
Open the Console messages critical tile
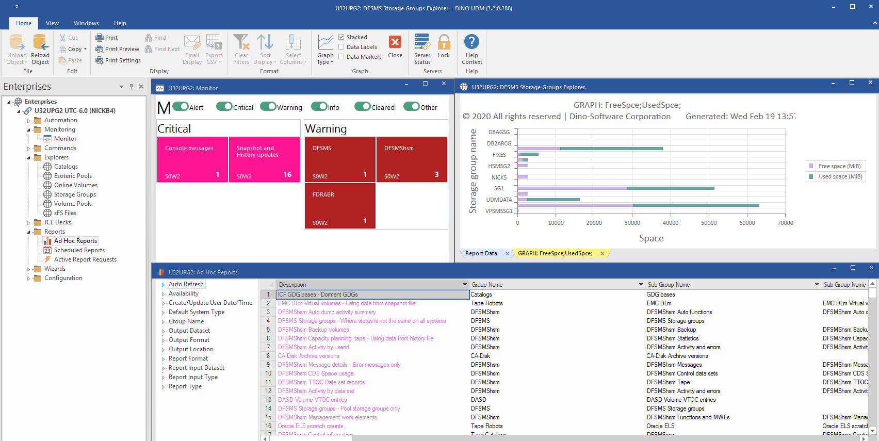pos(192,159)
